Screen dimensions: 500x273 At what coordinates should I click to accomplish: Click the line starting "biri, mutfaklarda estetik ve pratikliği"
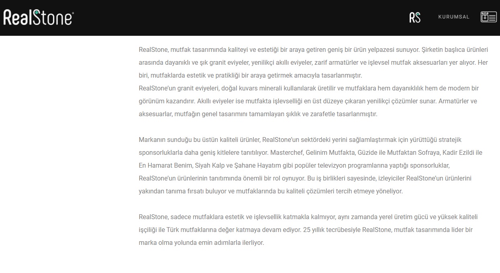(x=250, y=76)
